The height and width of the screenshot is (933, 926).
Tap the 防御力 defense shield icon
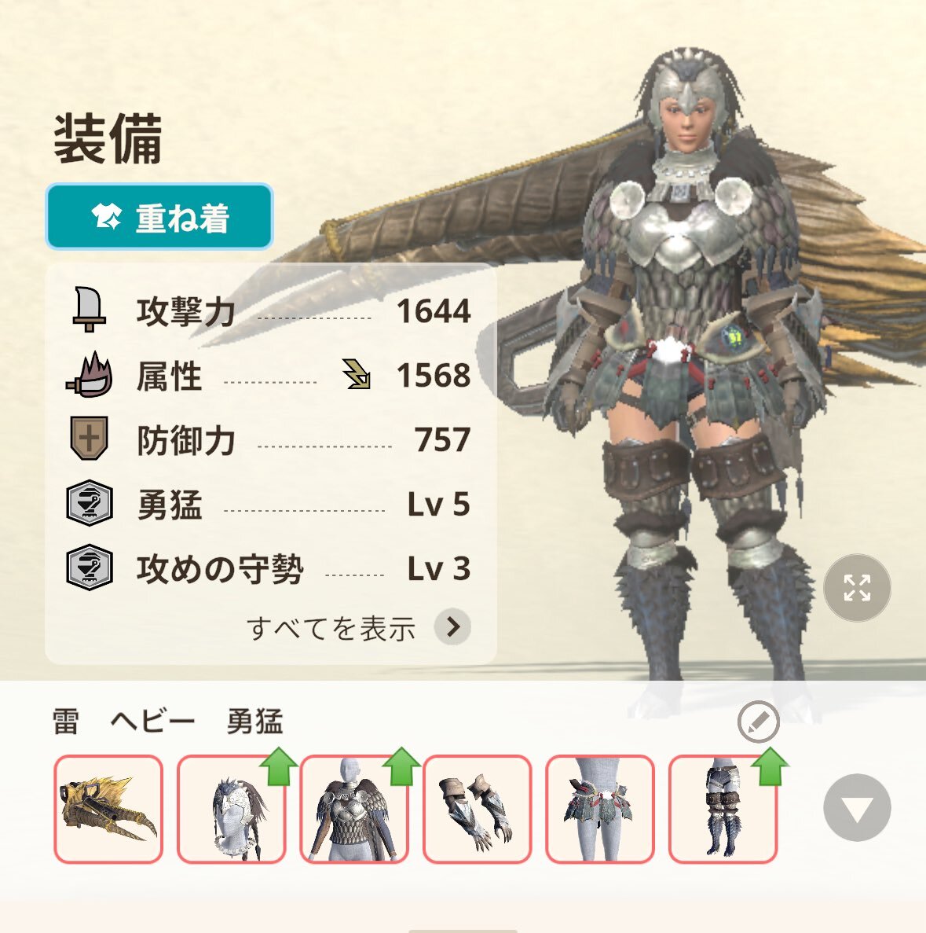click(90, 439)
